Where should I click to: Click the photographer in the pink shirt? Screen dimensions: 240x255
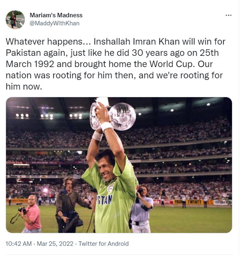(x=31, y=214)
